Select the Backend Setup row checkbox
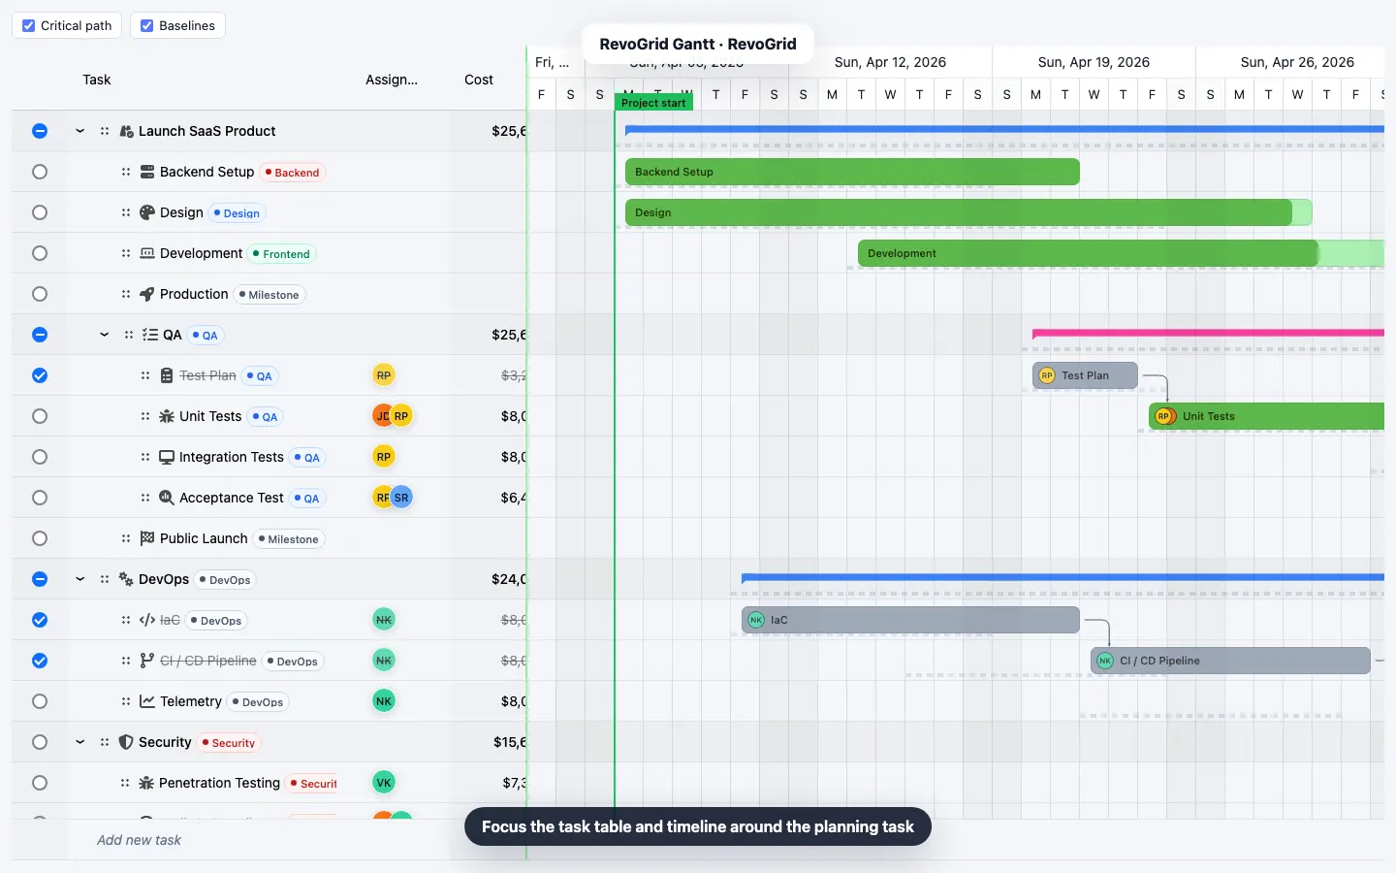The width and height of the screenshot is (1396, 873). click(x=40, y=172)
